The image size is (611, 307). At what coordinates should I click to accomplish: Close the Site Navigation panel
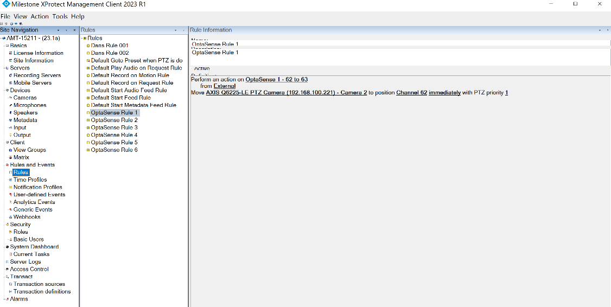[x=74, y=30]
